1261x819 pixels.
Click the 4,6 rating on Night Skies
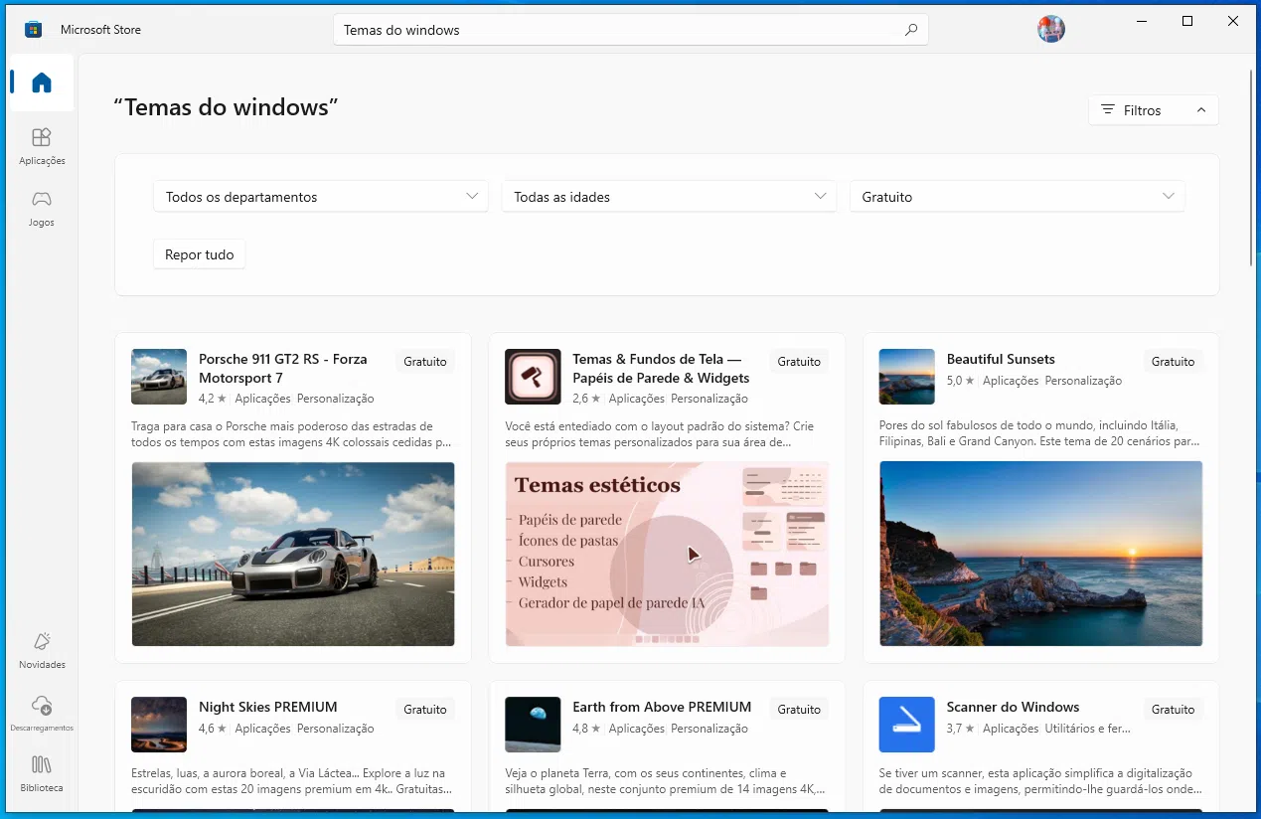[213, 729]
